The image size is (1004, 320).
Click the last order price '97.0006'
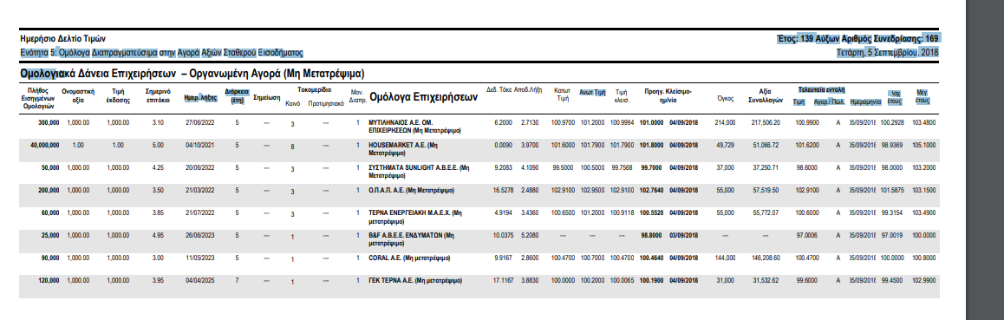[807, 235]
